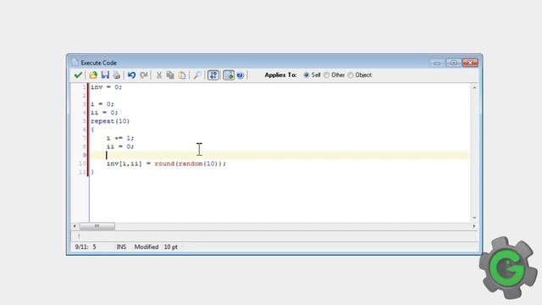Open the help icon

tap(241, 75)
